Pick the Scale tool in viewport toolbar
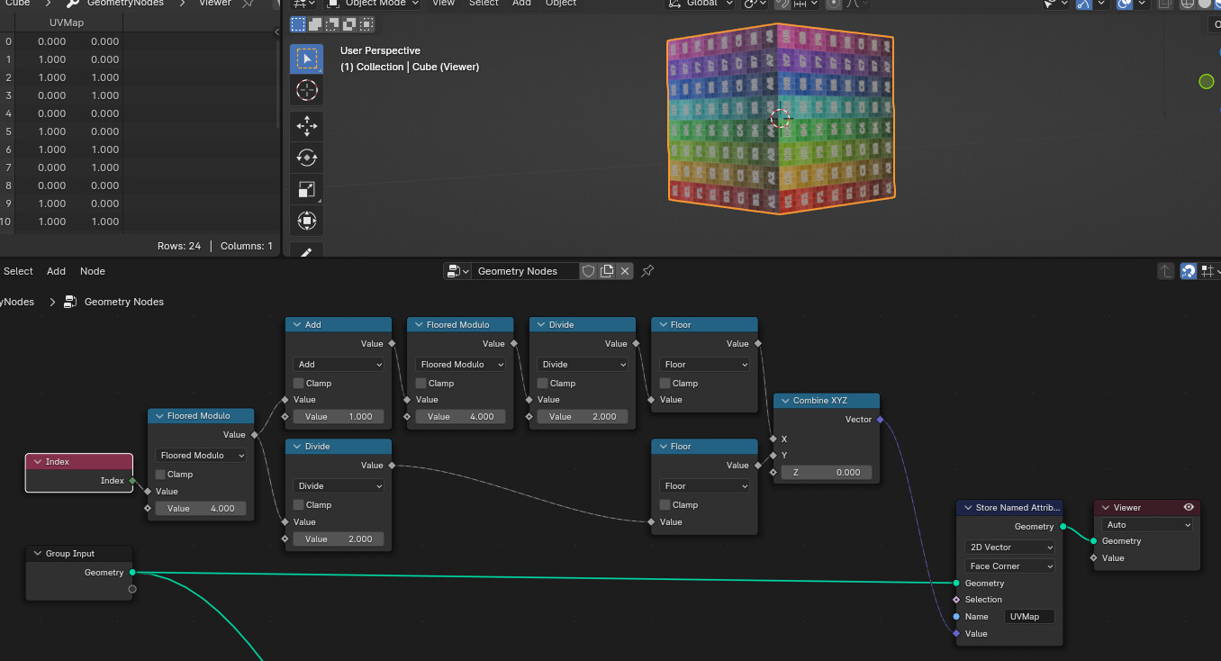Screen dimensions: 1221x661 pyautogui.click(x=307, y=189)
